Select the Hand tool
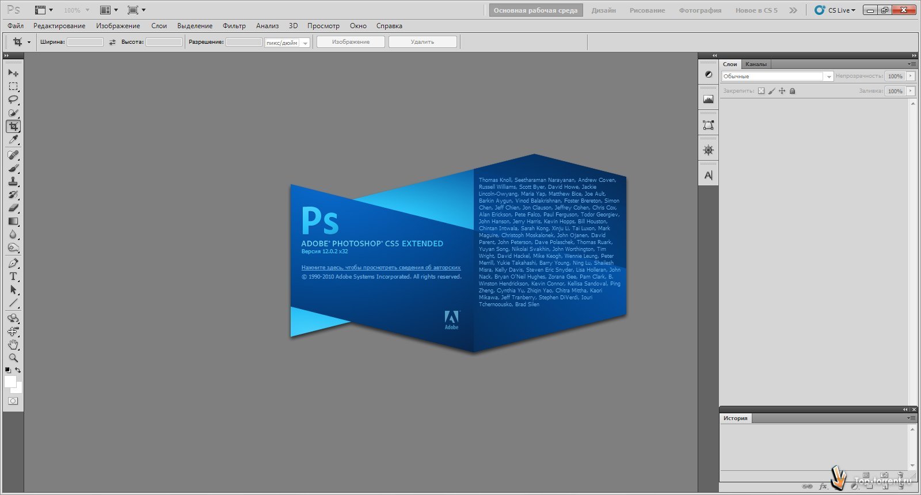This screenshot has height=495, width=921. [x=13, y=345]
